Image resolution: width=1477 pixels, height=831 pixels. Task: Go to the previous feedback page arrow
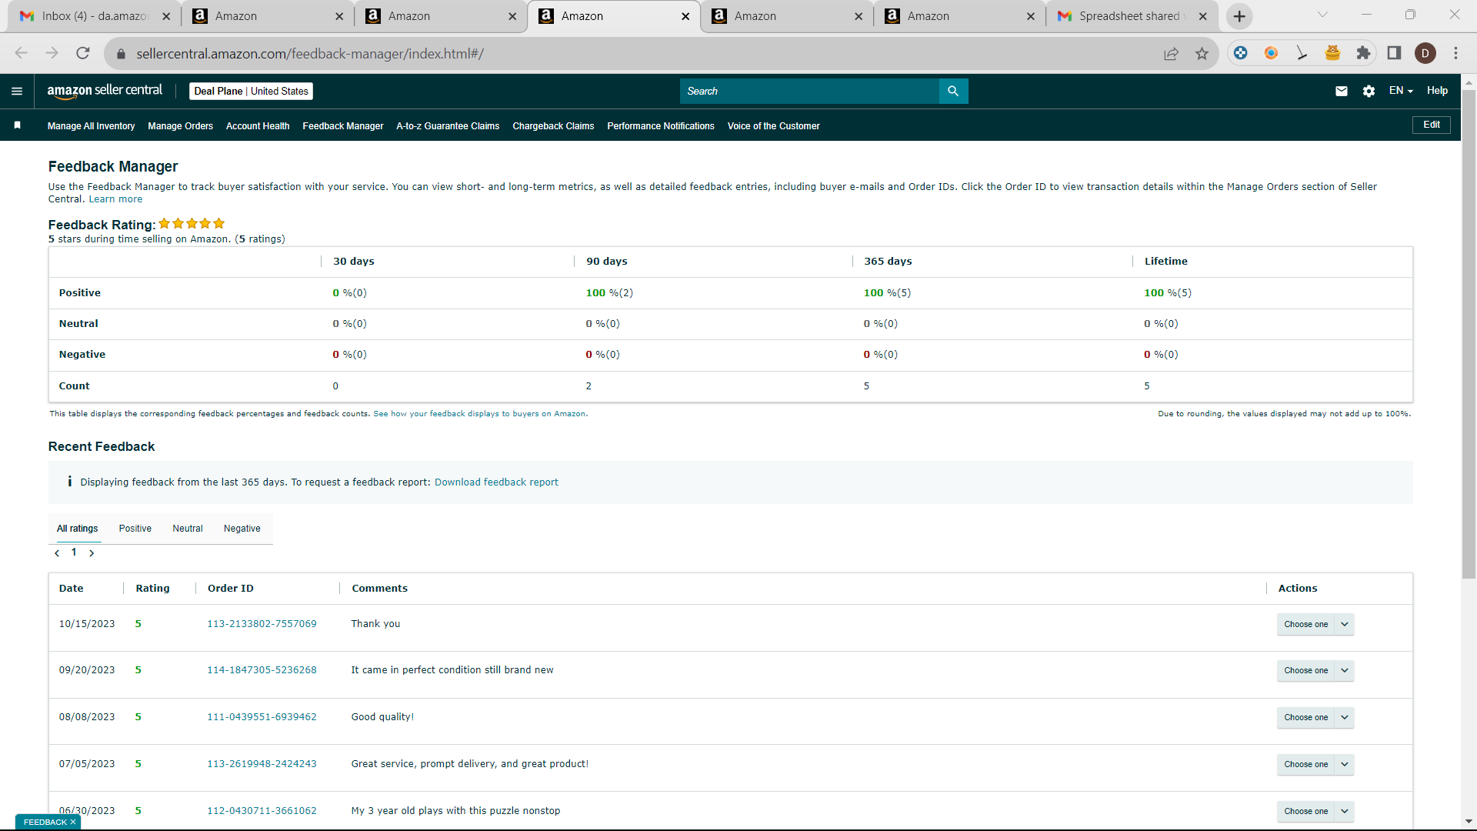click(x=57, y=553)
